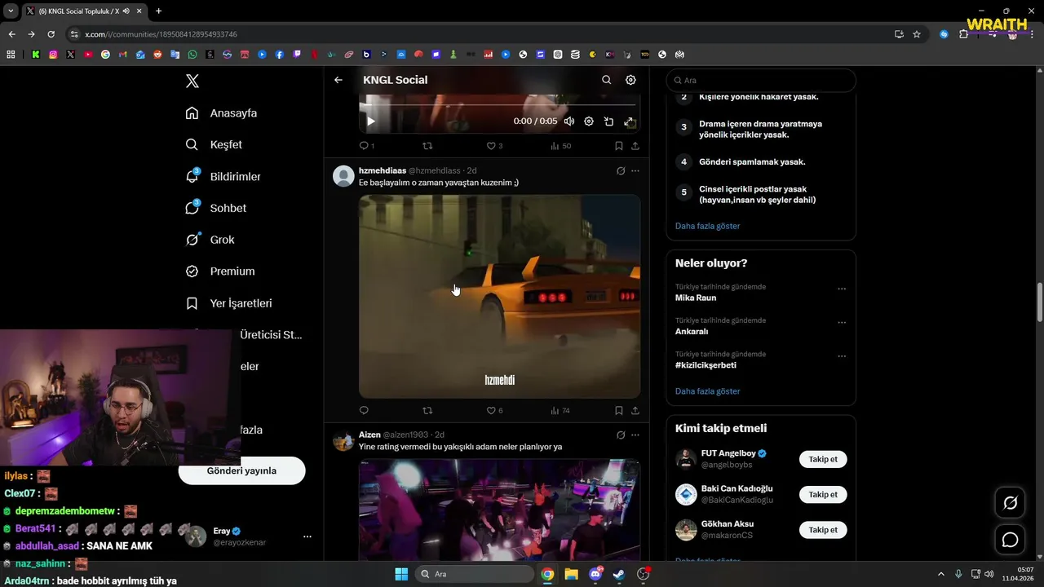View analytics showing 50 views
This screenshot has width=1044, height=587.
click(x=560, y=146)
